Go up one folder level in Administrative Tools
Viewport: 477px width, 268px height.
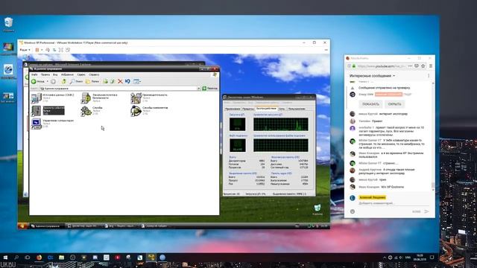coord(63,81)
